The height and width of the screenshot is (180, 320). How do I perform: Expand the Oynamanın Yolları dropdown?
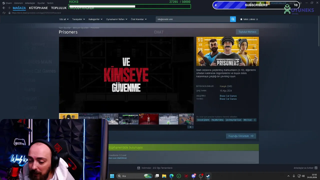click(x=116, y=19)
